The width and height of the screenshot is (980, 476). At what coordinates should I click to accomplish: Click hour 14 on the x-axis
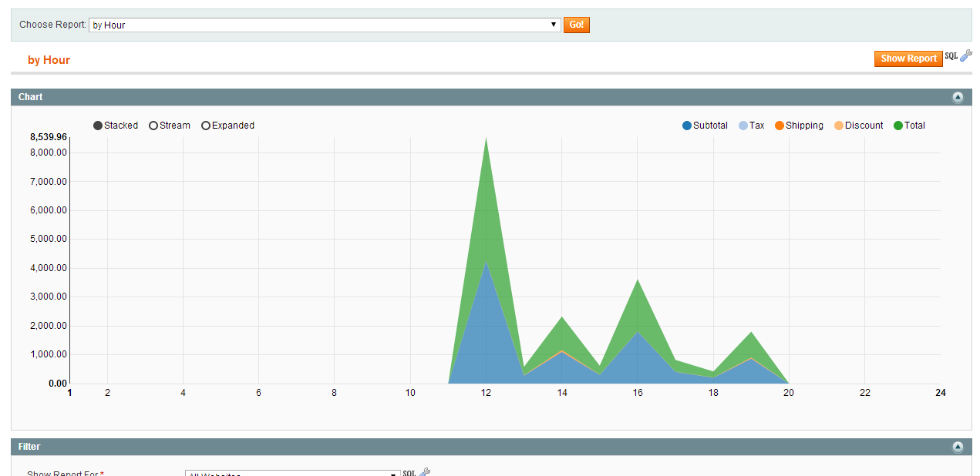(562, 393)
